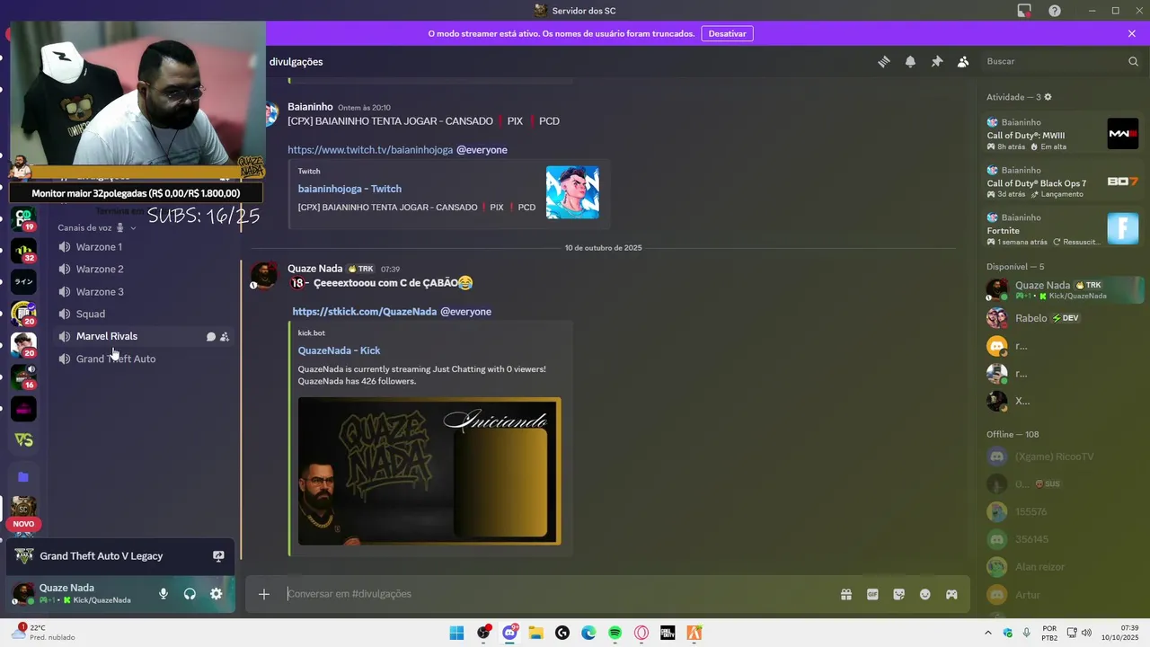The width and height of the screenshot is (1150, 647).
Task: Open the weather widget 22°C
Action: (x=43, y=633)
